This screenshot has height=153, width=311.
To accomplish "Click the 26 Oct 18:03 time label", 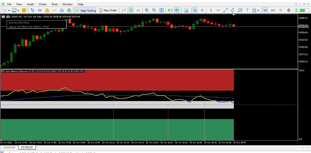I will point(79,142).
